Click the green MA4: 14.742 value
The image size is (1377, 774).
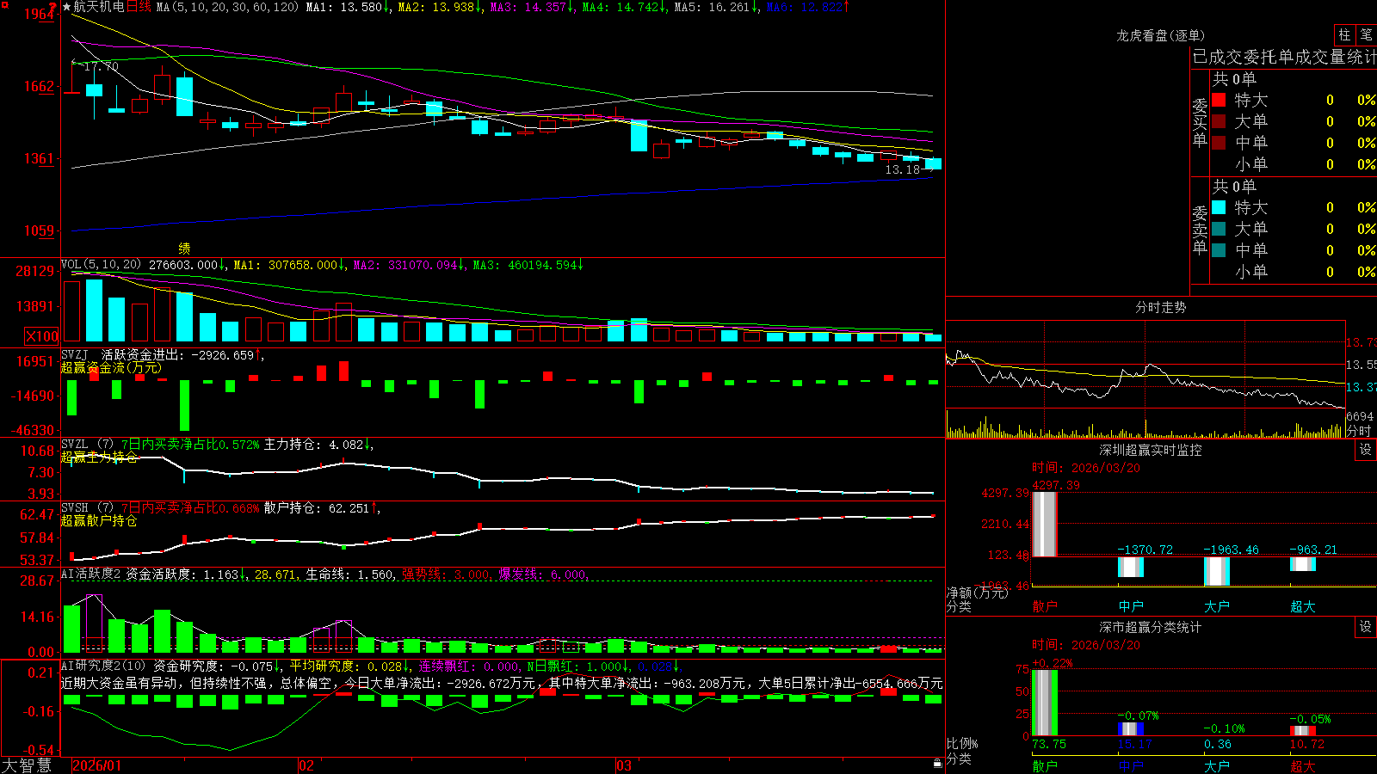pos(621,7)
